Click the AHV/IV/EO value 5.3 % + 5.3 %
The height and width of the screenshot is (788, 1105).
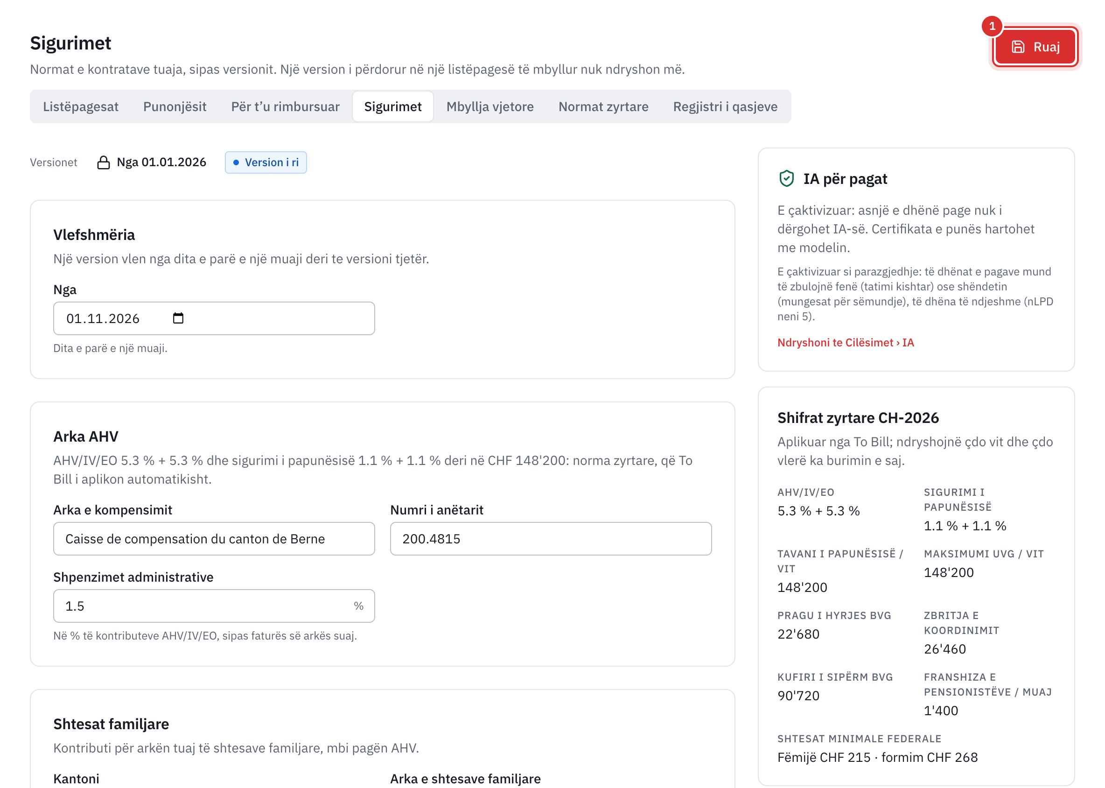click(818, 510)
